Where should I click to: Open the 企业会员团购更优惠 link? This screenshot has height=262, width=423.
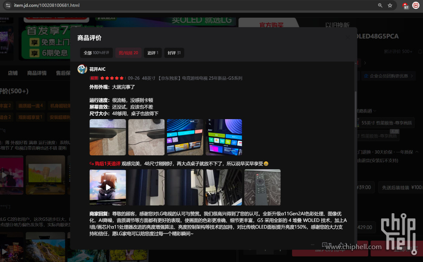(388, 76)
